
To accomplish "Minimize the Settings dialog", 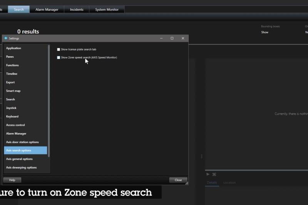I will coord(161,38).
